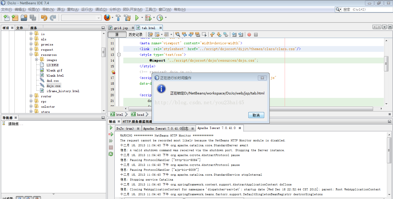Click the Stop Server icon in output sidebar
Image resolution: width=393 pixels, height=199 pixels.
111,147
